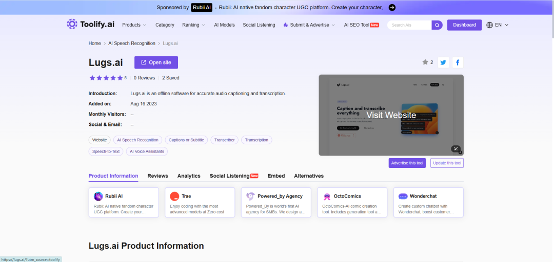
Task: Click the five-star rating icons
Action: tap(106, 78)
